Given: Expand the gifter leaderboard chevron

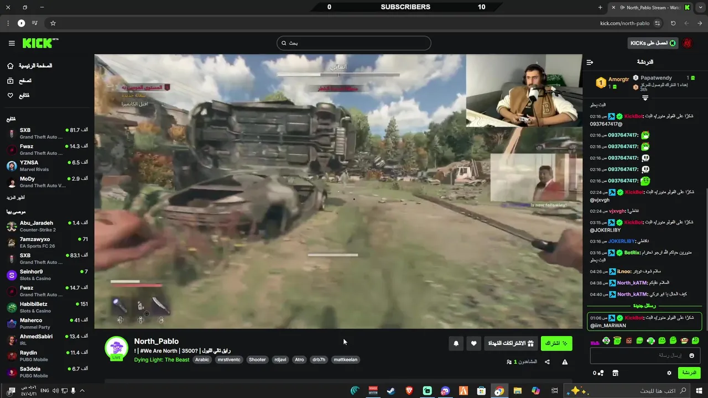Looking at the screenshot, I should pyautogui.click(x=645, y=98).
